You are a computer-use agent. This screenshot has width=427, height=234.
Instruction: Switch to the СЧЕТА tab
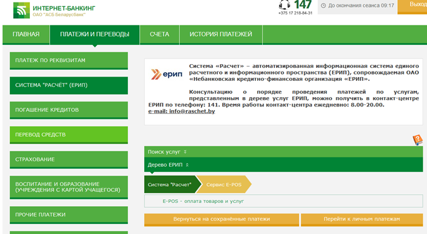click(160, 34)
